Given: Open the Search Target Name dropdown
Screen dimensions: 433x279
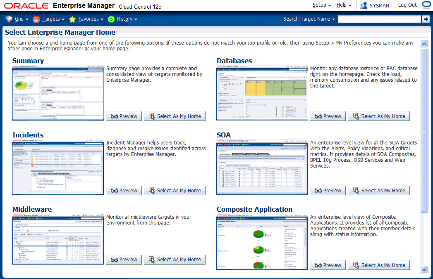Looking at the screenshot, I should click(x=333, y=19).
